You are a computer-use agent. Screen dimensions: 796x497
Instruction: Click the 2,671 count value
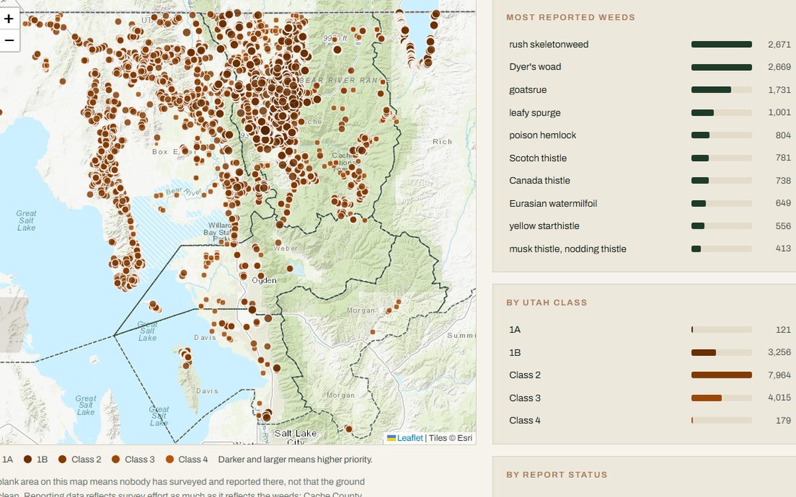(x=779, y=44)
